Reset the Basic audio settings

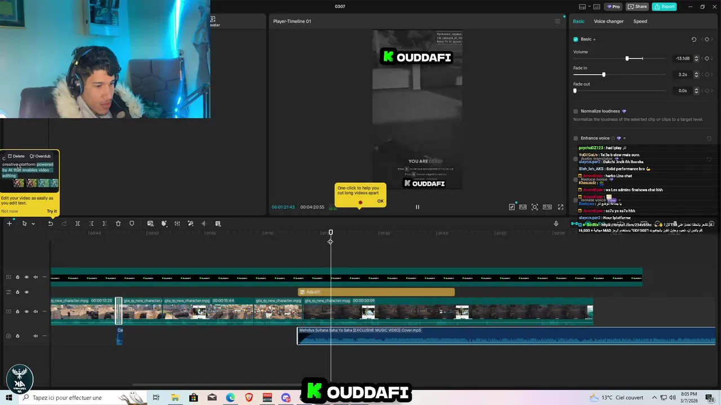pos(694,39)
